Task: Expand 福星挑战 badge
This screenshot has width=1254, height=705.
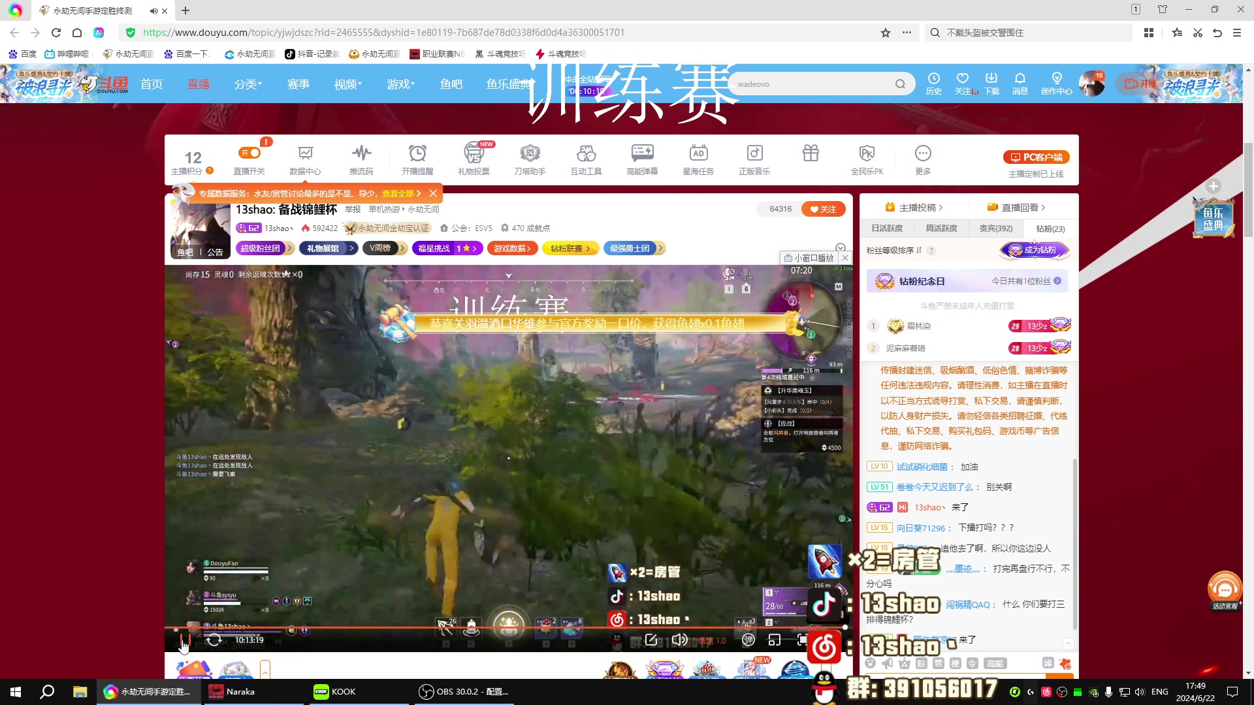Action: click(x=447, y=248)
